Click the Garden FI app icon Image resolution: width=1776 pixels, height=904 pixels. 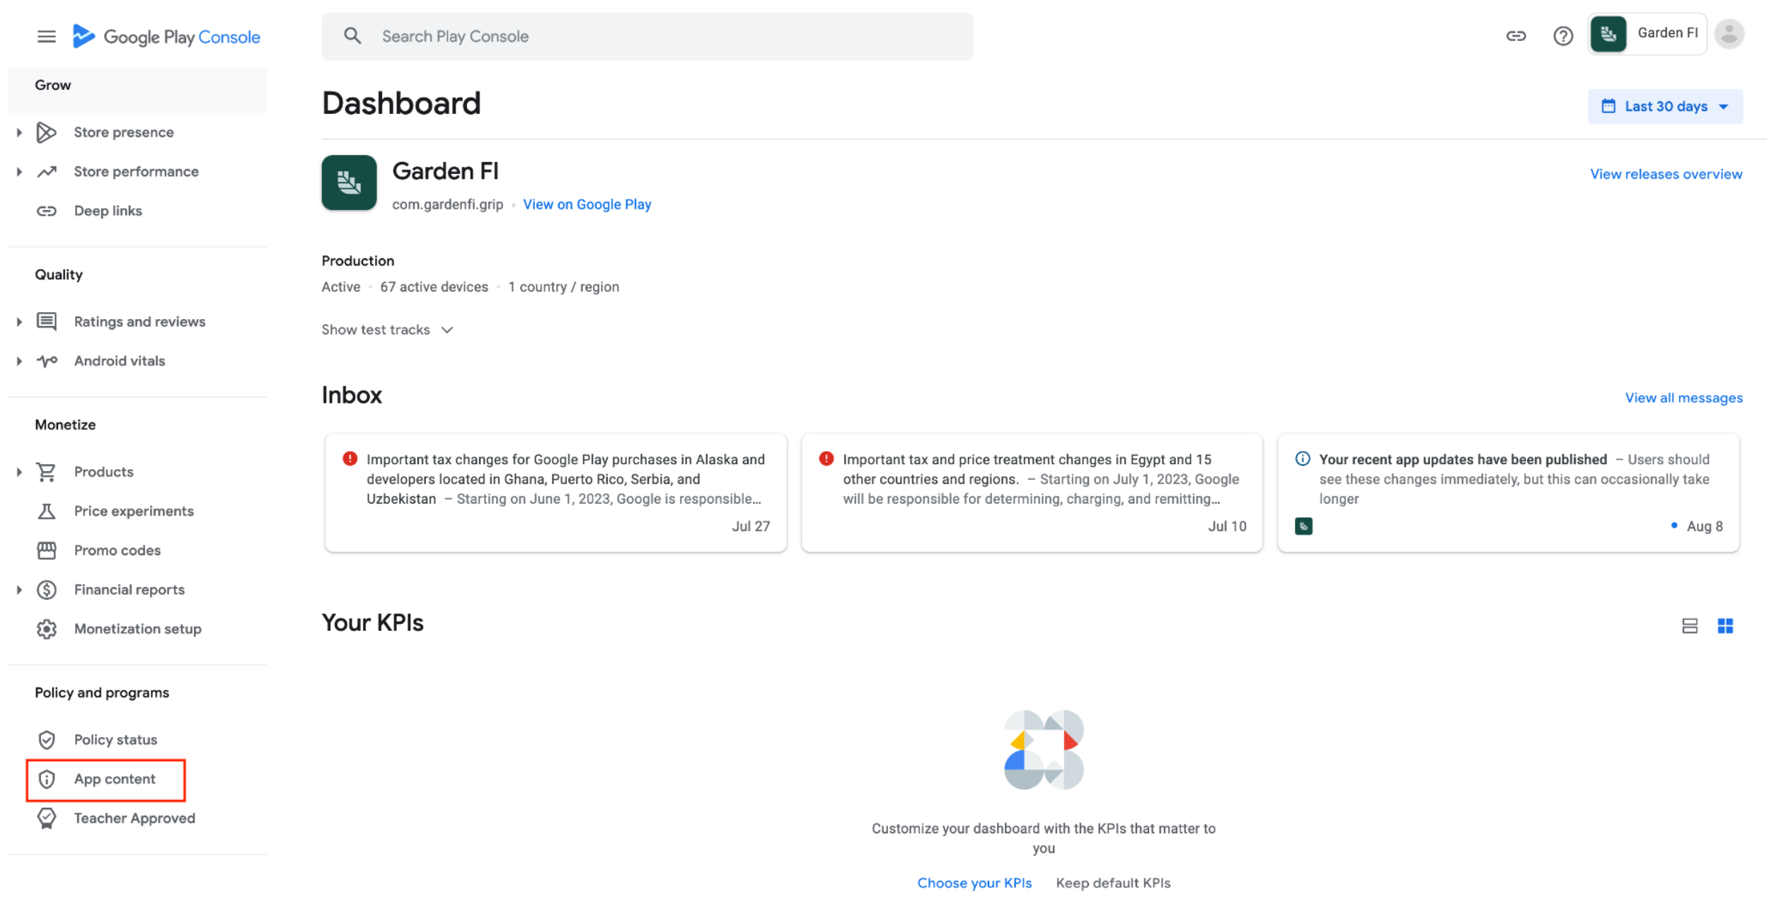[x=349, y=183]
